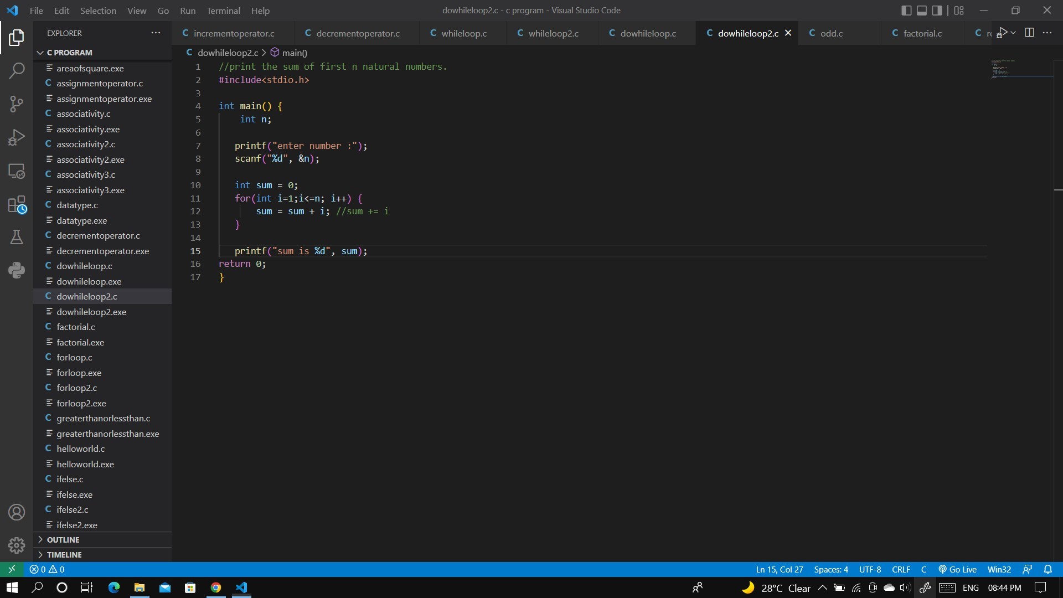The width and height of the screenshot is (1063, 598).
Task: Expand the OUTLINE section
Action: tap(63, 540)
